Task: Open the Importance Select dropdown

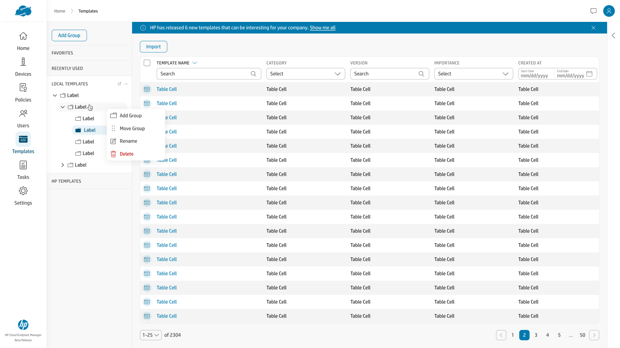Action: pyautogui.click(x=474, y=74)
